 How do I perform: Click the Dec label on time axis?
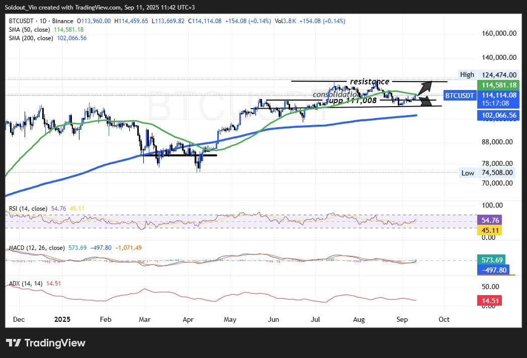[19, 319]
